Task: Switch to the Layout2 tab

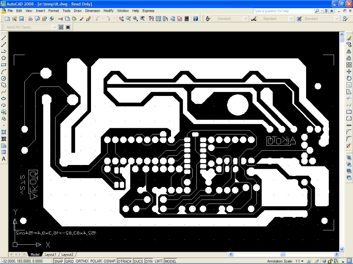Action: coord(67,254)
